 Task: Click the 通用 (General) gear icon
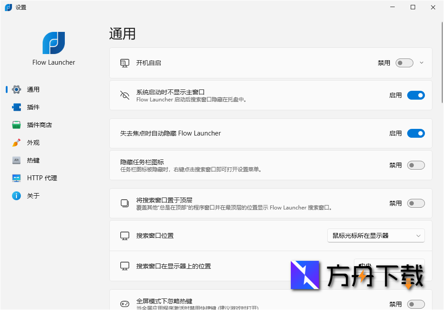(16, 89)
